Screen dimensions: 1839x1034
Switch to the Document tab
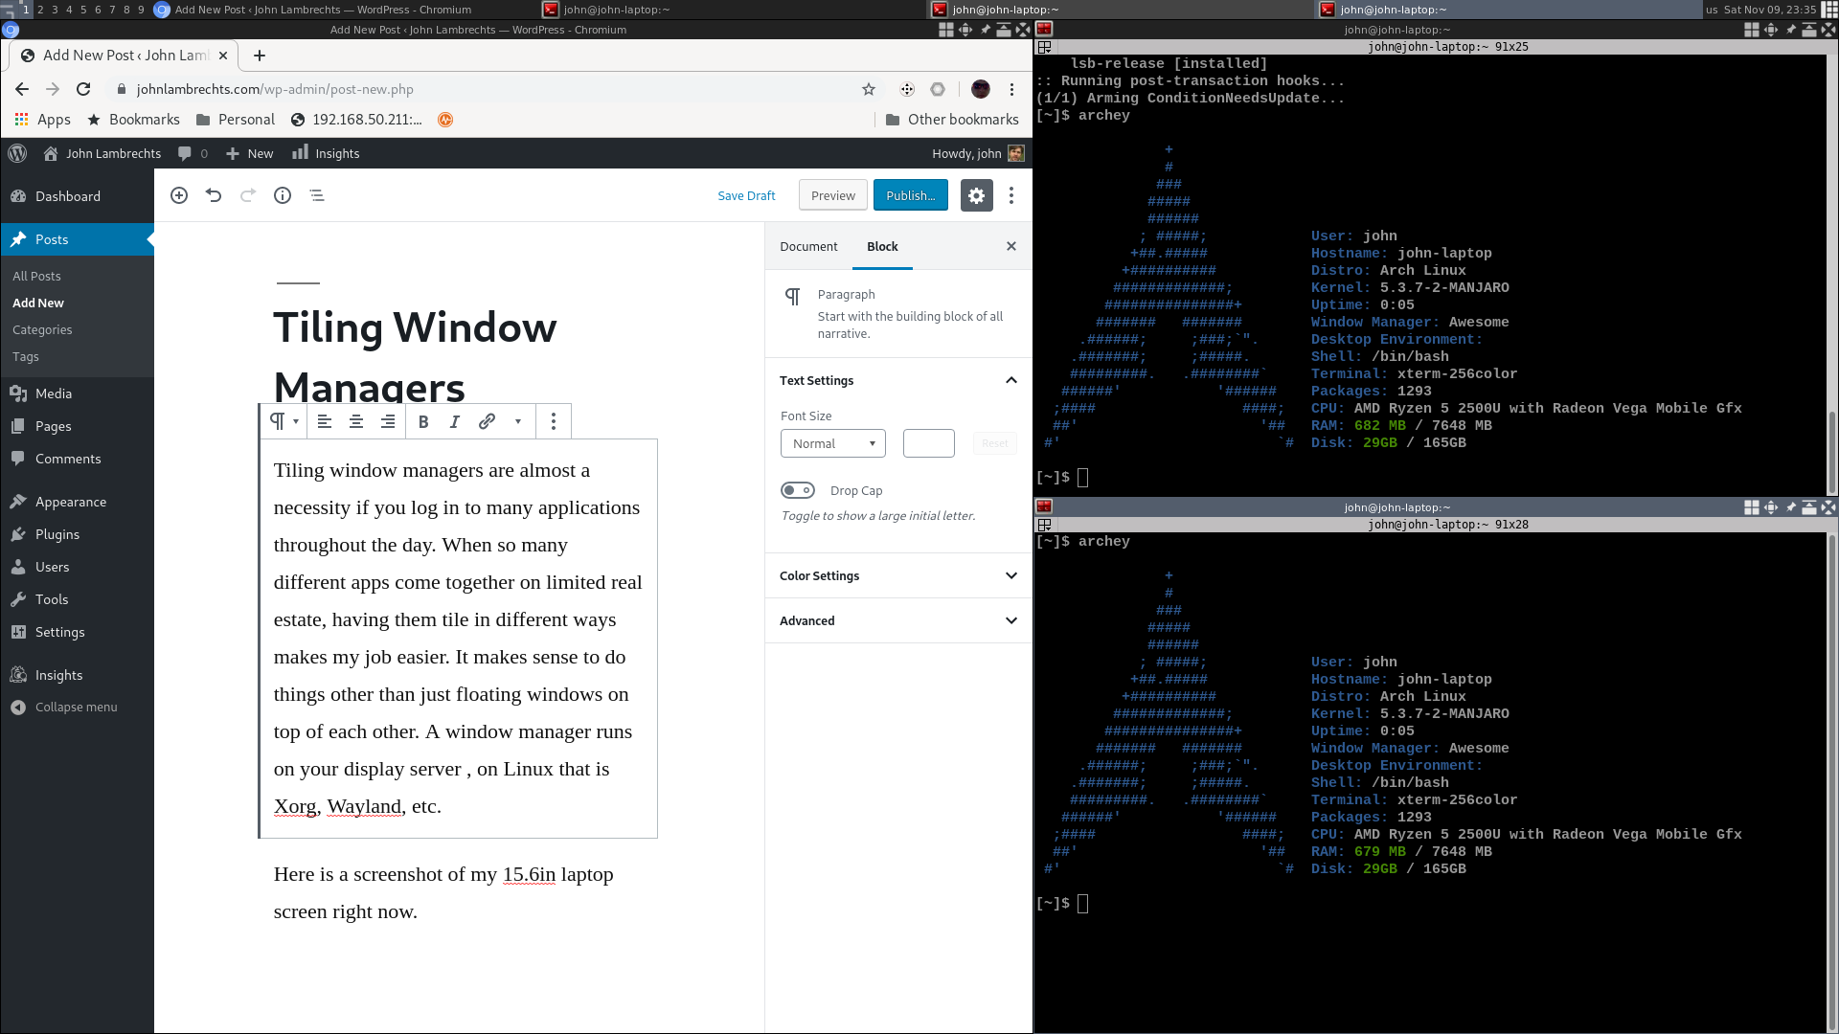pyautogui.click(x=808, y=246)
